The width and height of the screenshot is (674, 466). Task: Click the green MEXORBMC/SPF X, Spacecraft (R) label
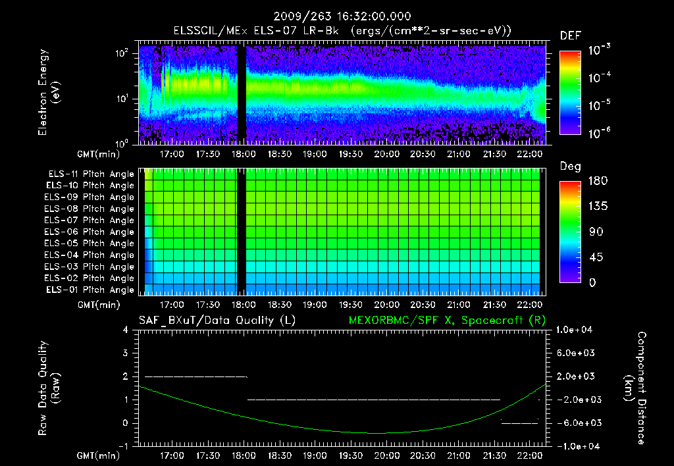[x=447, y=321]
